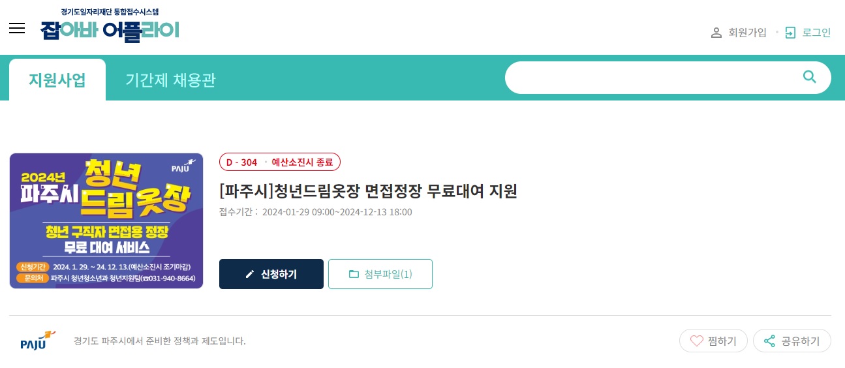The image size is (845, 368).
Task: Open the 청년드림옷장 poster thumbnail
Action: [x=106, y=221]
